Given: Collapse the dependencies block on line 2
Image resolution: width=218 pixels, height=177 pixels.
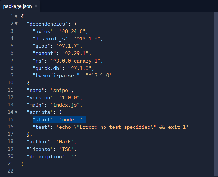Looking at the screenshot, I should pyautogui.click(x=16, y=24).
